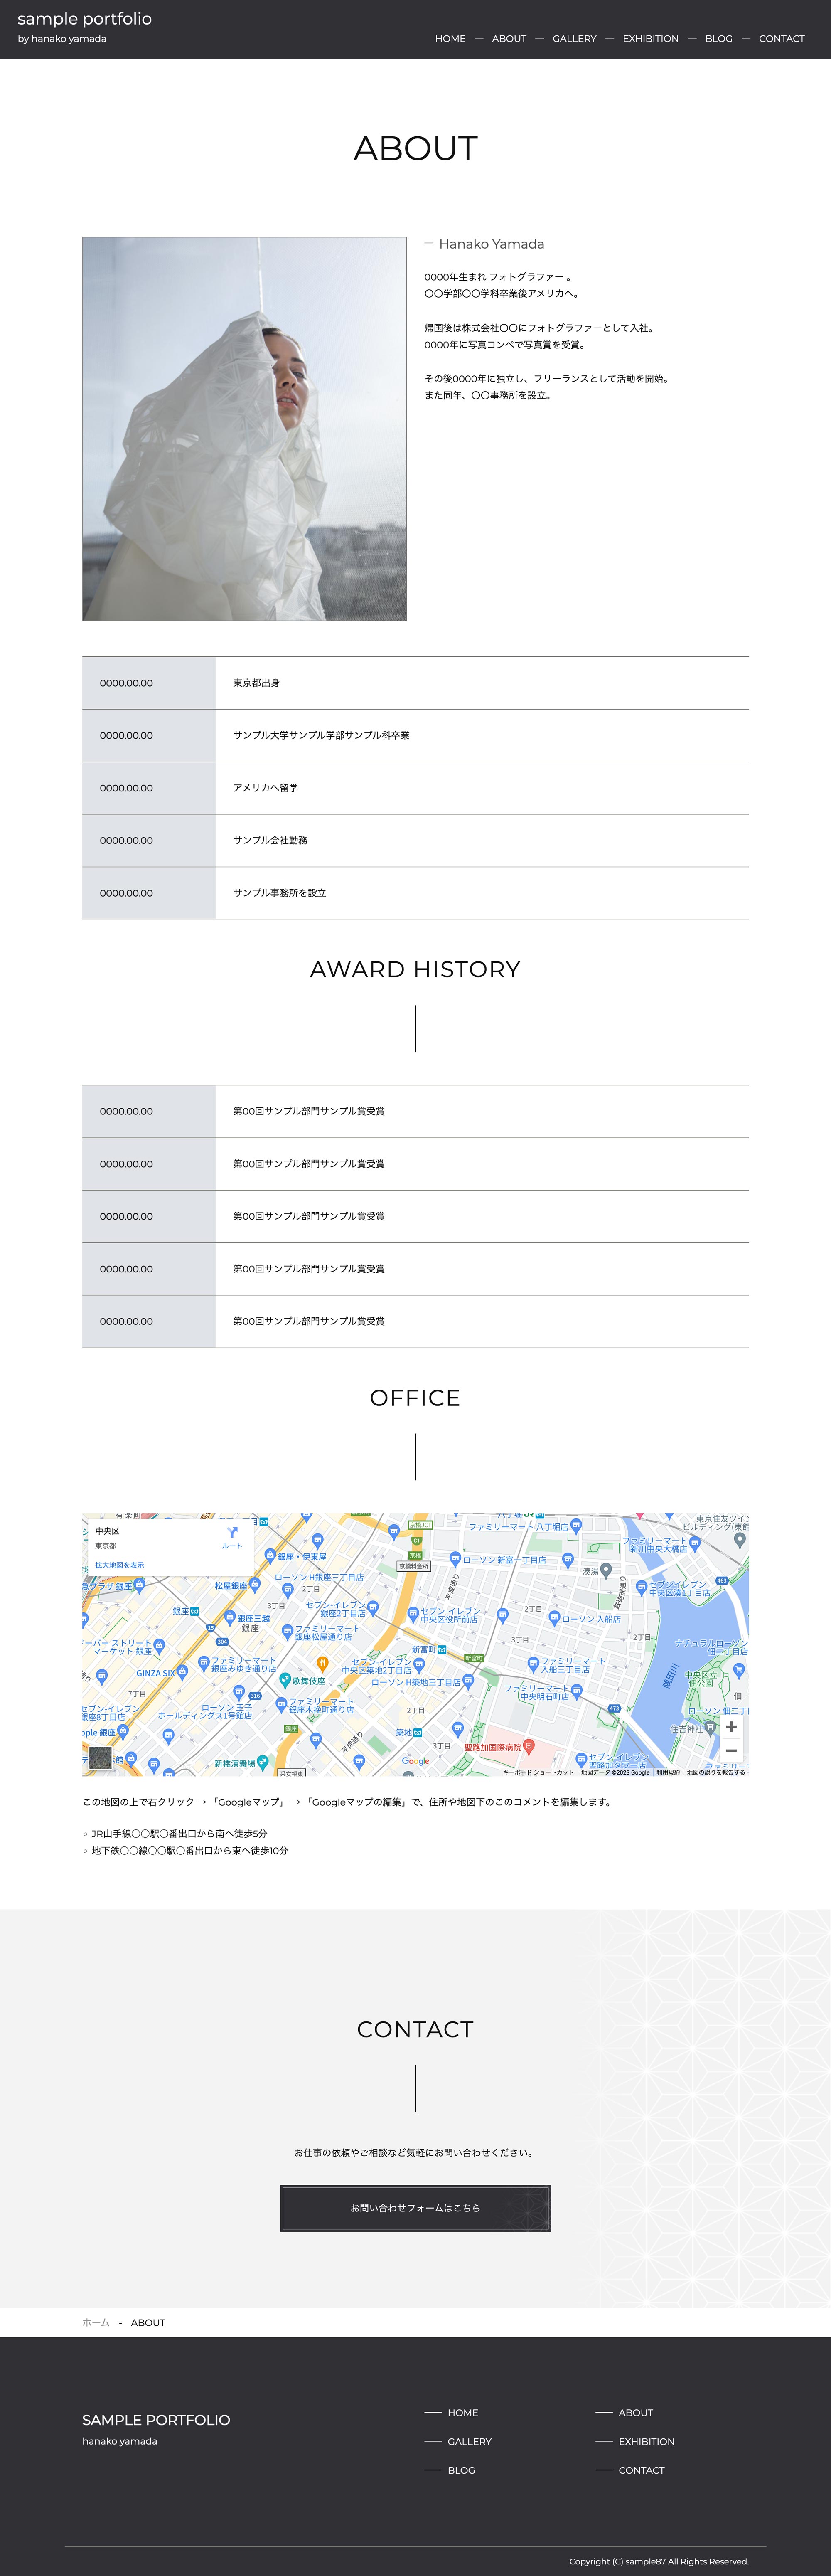Screen dimensions: 831x2576
Task: Click the アメリカへ留学 history row text
Action: point(265,788)
